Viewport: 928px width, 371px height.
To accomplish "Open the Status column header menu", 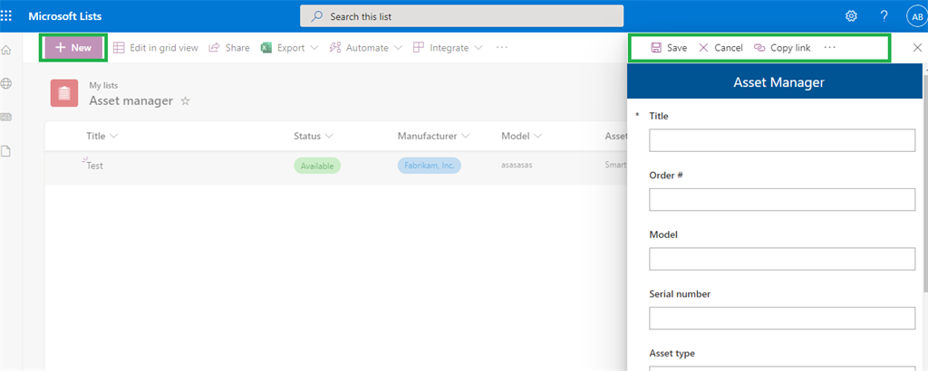I will point(313,136).
